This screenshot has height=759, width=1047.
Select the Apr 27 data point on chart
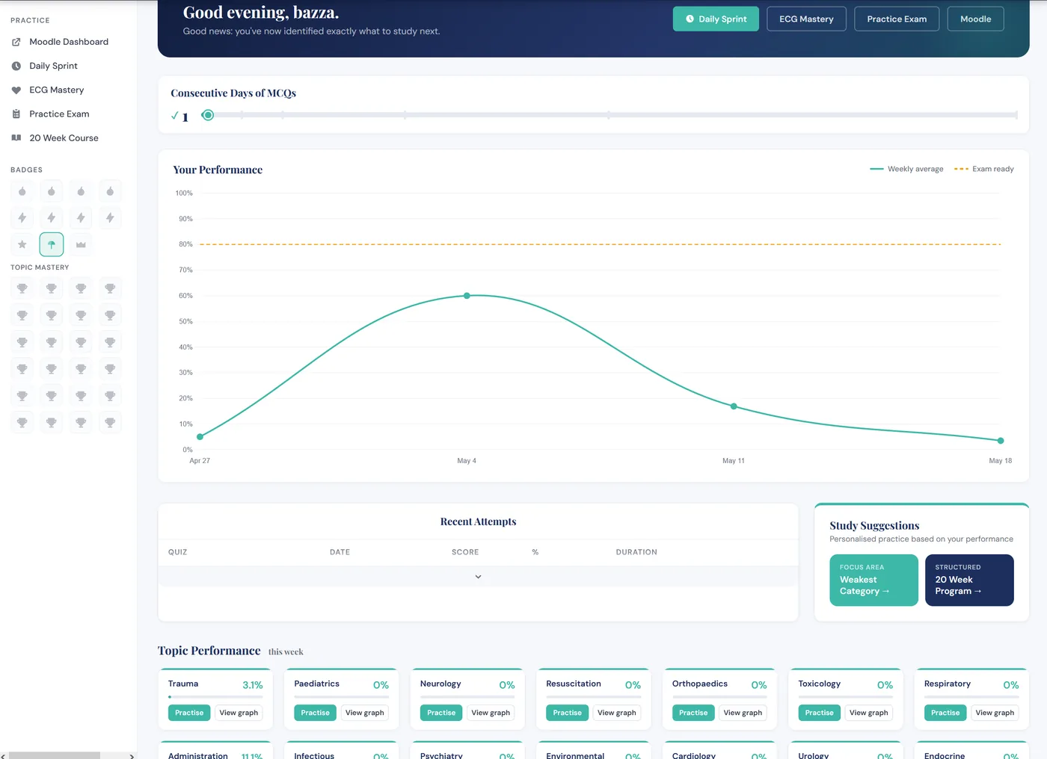coord(200,437)
